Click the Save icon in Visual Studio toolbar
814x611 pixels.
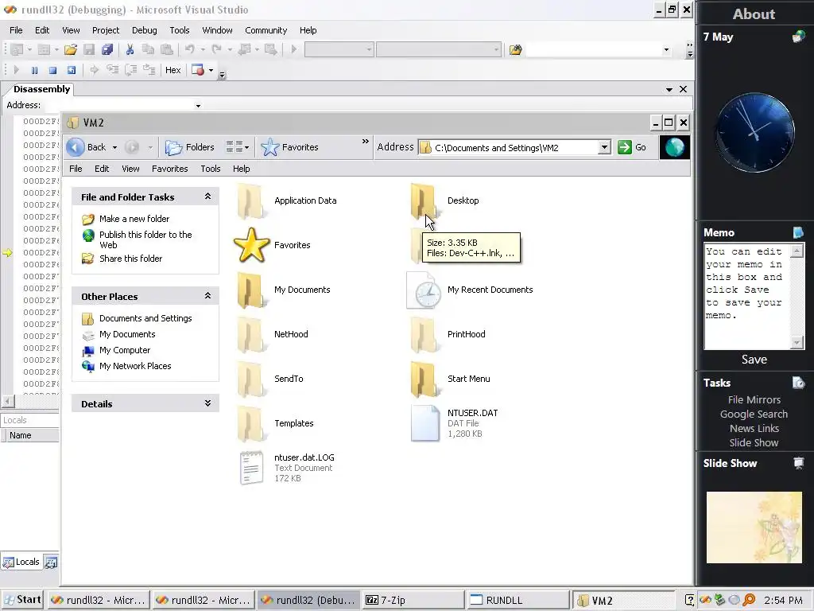89,50
